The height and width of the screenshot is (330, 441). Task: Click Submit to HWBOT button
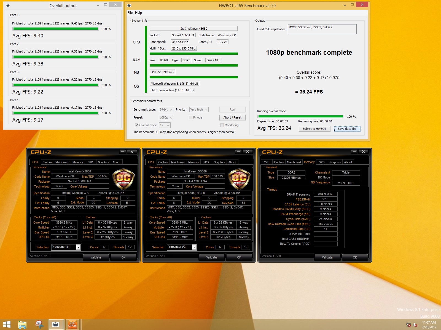(314, 129)
